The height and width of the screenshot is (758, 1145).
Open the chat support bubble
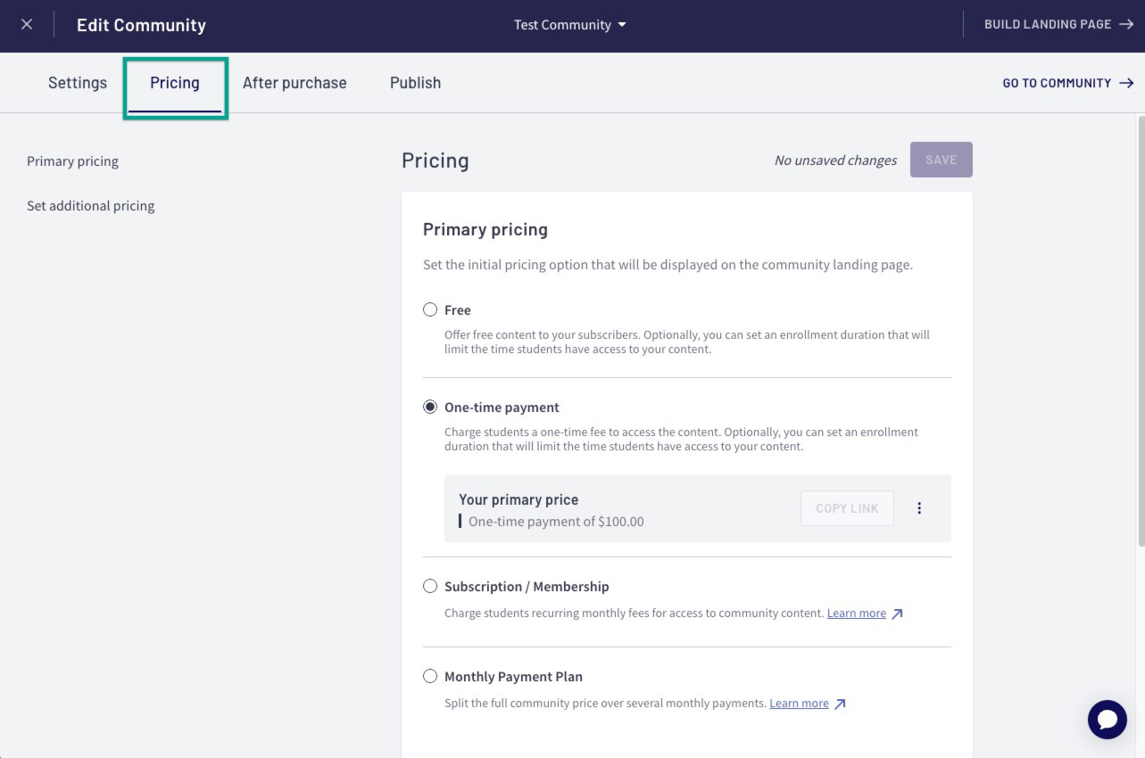point(1107,719)
